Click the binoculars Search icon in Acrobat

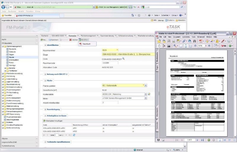pos(194,41)
